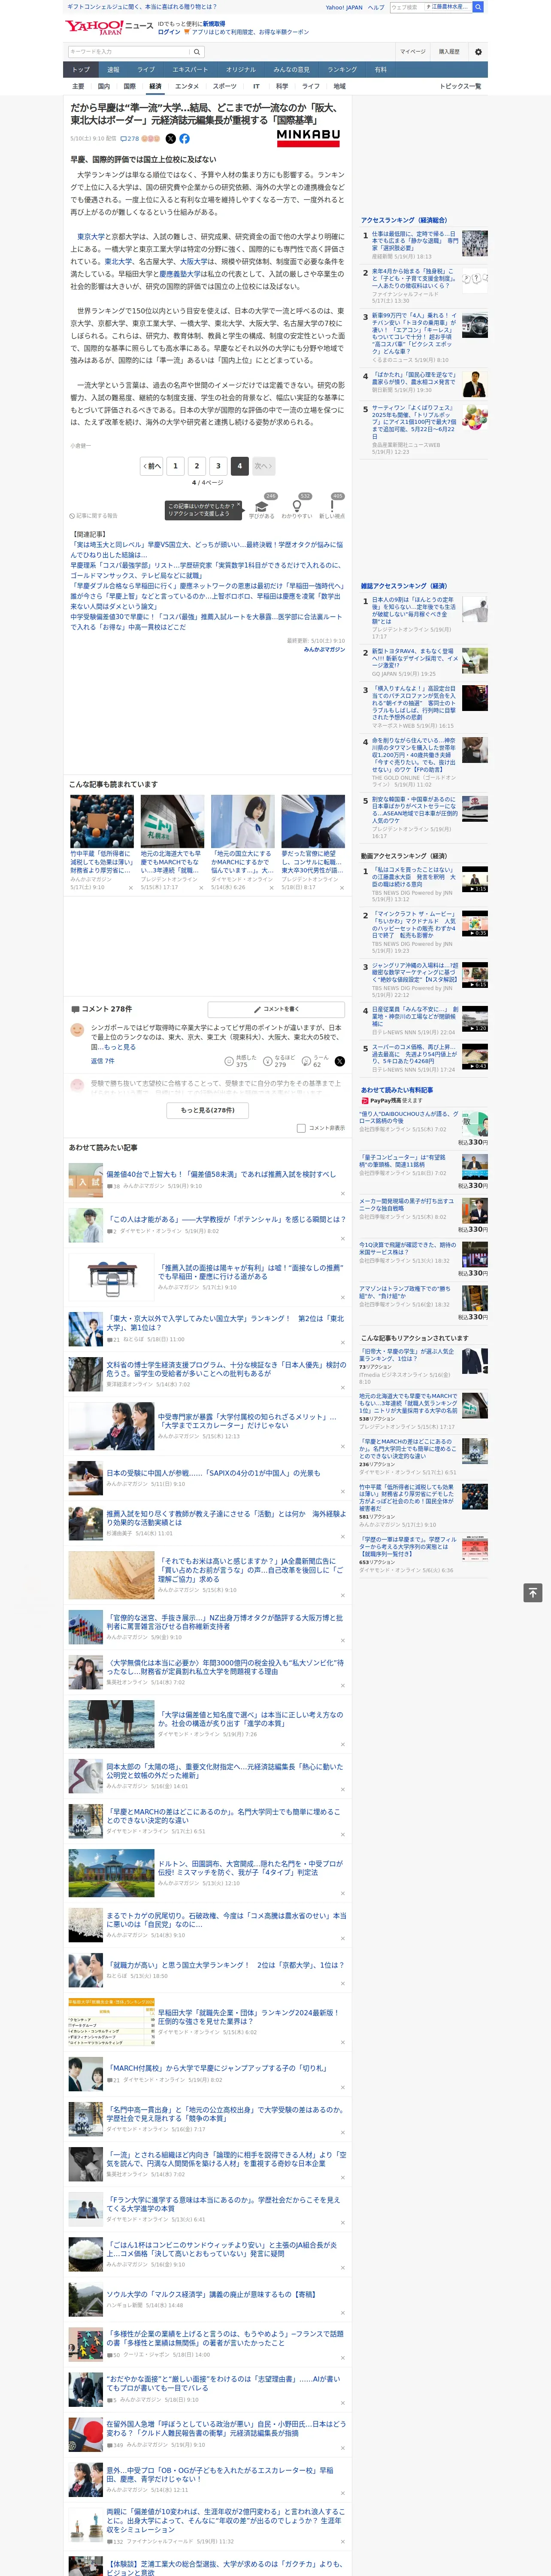This screenshot has height=2576, width=551.
Task: Open 日本の受験に中国人が参戦 article link
Action: (213, 1472)
